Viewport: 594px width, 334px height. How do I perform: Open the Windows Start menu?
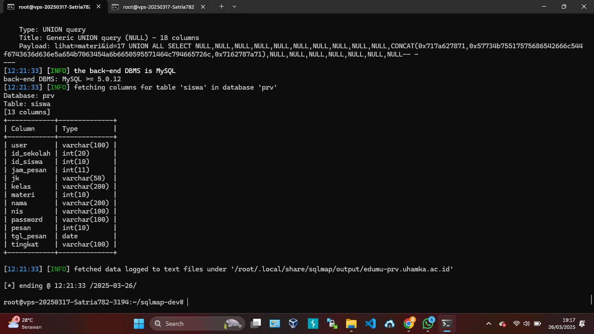pos(139,324)
